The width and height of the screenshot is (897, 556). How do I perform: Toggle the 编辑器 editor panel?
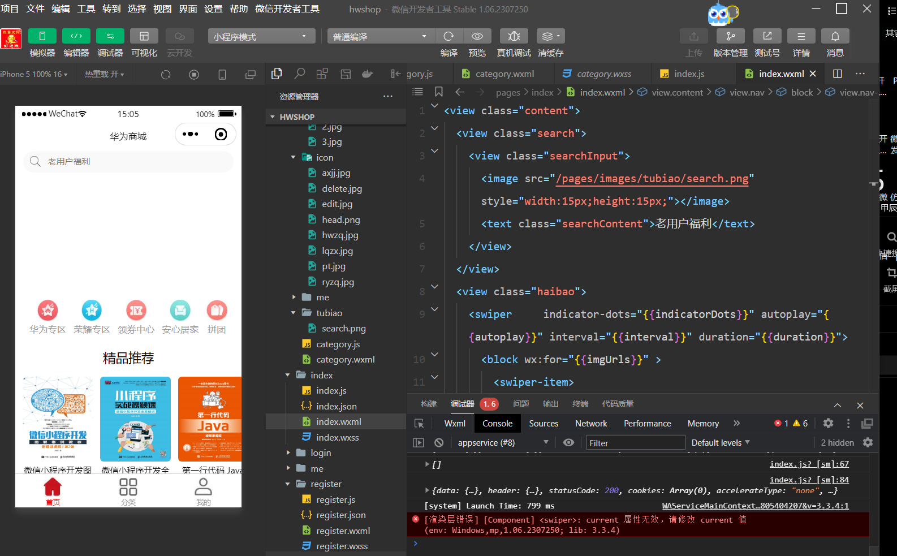pyautogui.click(x=76, y=36)
